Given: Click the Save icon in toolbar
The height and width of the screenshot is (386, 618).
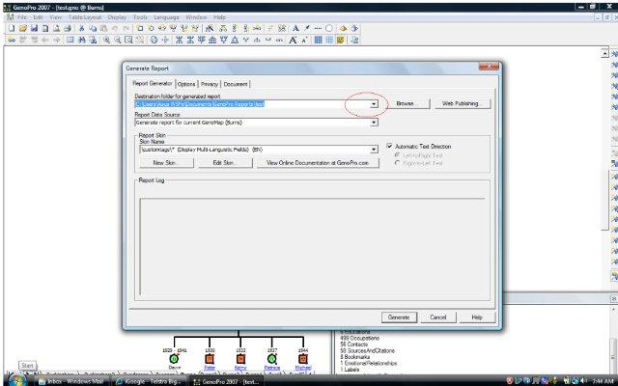Looking at the screenshot, I should click(32, 29).
